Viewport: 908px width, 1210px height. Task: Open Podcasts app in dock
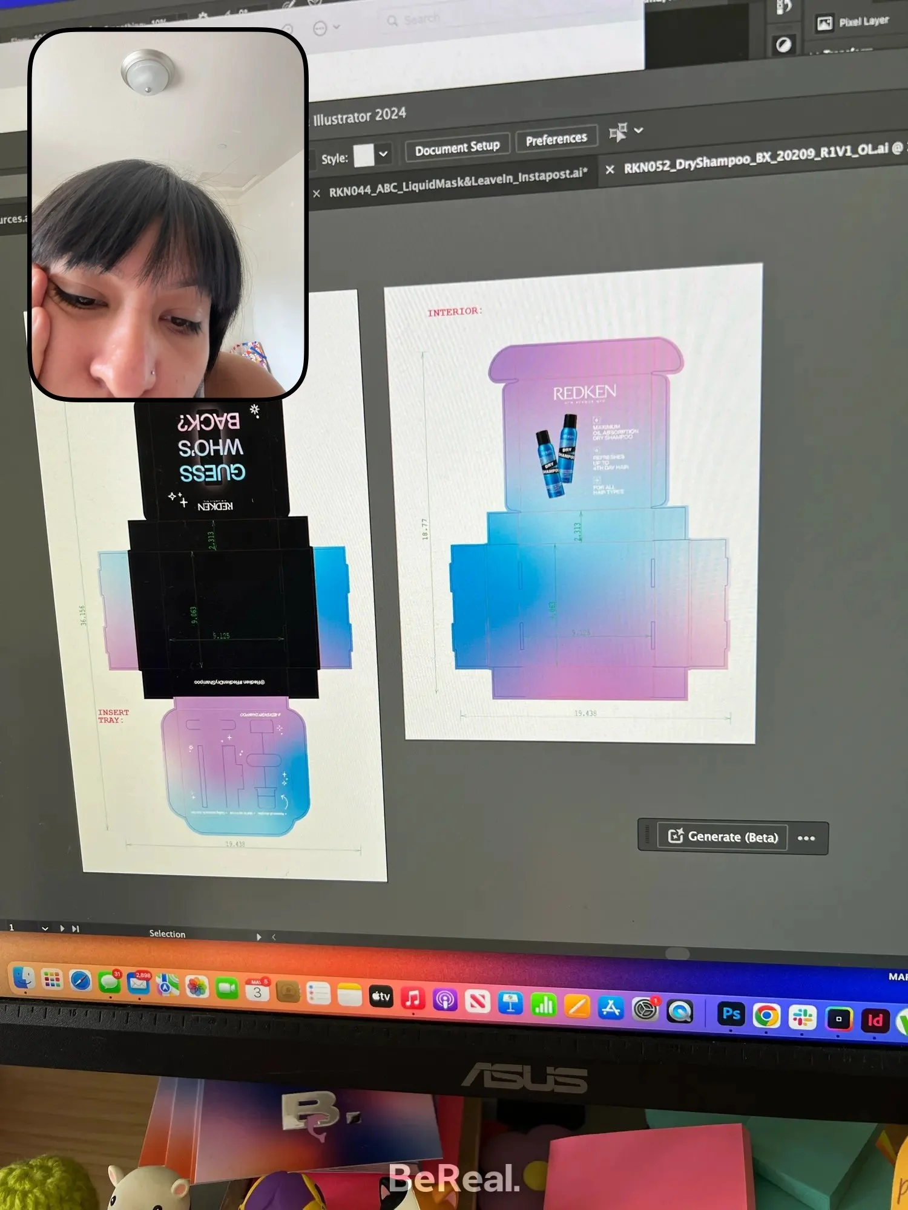click(x=445, y=1000)
